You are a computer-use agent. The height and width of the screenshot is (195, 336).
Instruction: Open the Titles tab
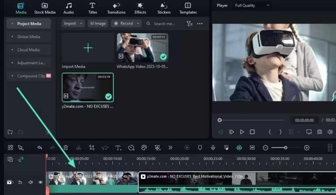(93, 8)
